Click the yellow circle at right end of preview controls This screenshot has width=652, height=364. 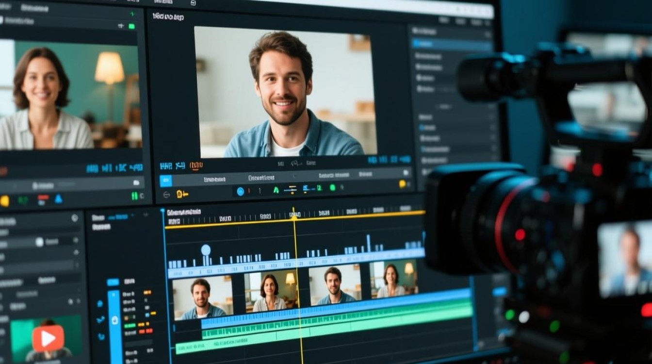pos(402,184)
